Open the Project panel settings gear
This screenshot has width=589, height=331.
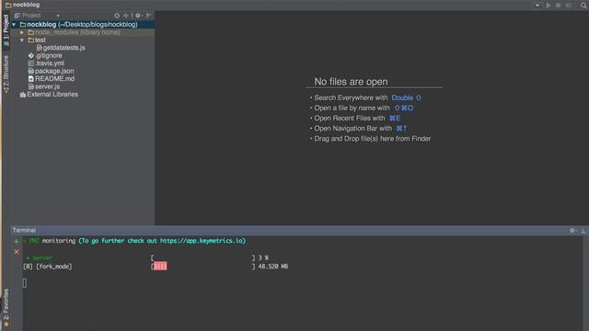click(138, 16)
